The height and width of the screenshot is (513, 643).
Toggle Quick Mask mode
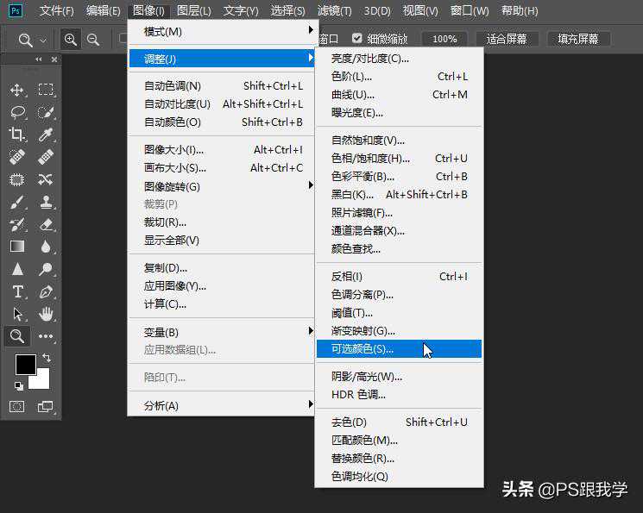[x=16, y=406]
